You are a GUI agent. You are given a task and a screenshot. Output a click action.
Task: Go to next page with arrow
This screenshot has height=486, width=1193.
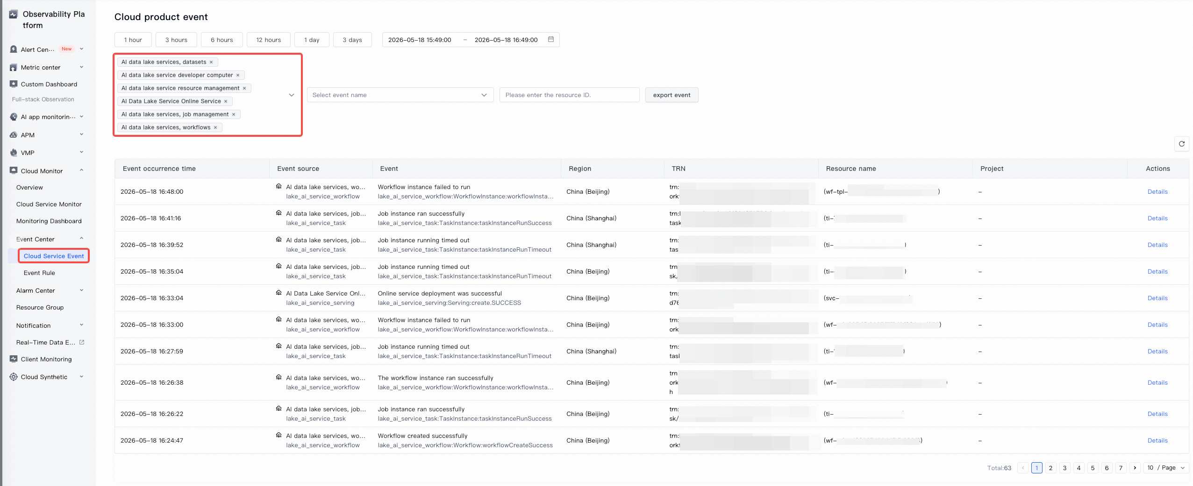(1135, 468)
